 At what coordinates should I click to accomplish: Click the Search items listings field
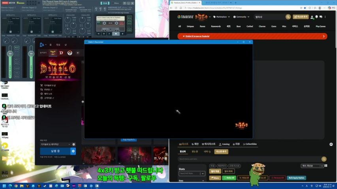pyautogui.click(x=249, y=159)
